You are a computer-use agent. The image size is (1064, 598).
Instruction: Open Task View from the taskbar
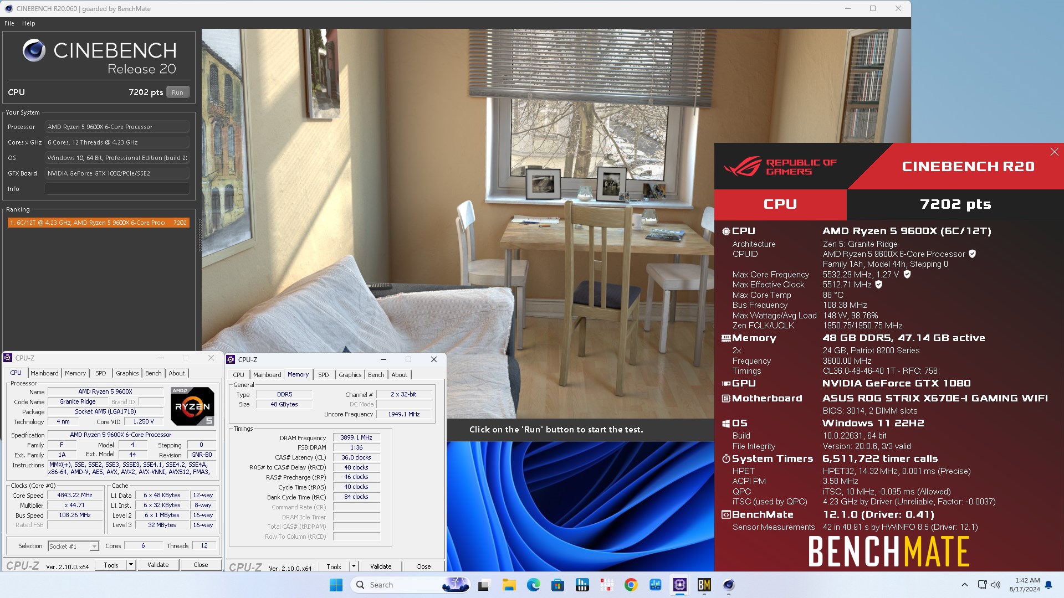pyautogui.click(x=484, y=585)
